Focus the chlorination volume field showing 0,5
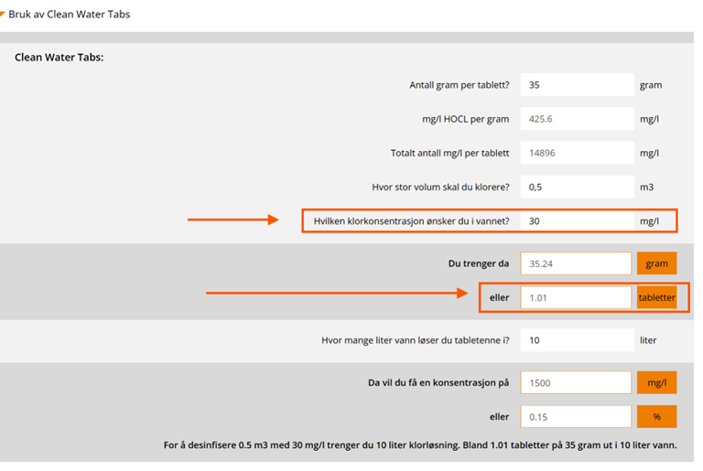 pos(576,187)
